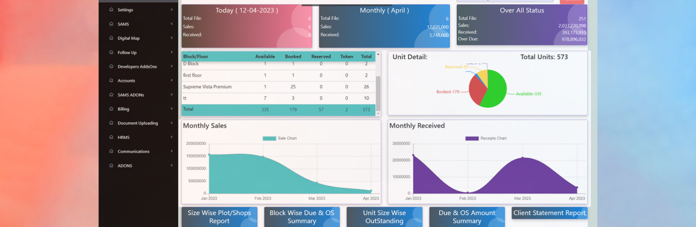Click the Accounts sidebar icon

(x=111, y=81)
